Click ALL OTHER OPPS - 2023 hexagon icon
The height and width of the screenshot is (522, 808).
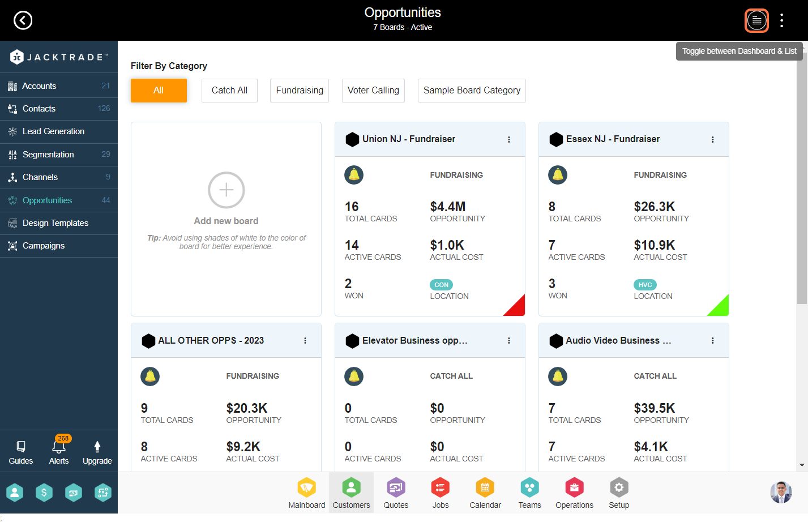pos(148,341)
